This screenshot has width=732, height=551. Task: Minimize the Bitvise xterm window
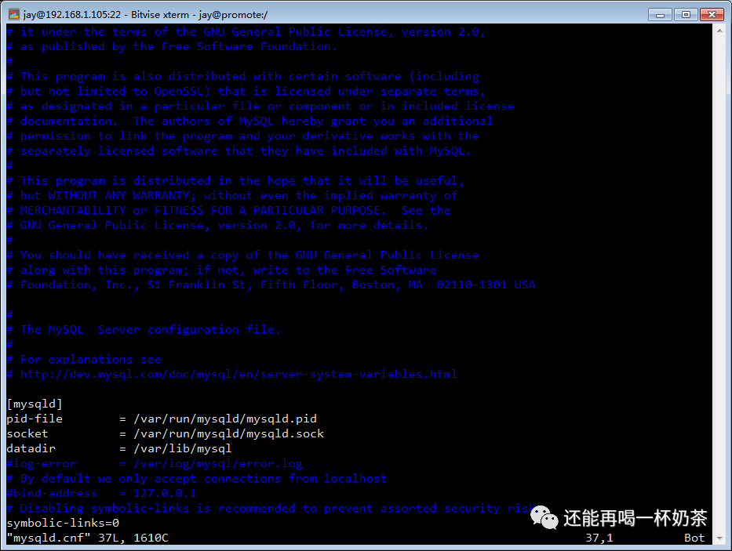click(x=660, y=14)
